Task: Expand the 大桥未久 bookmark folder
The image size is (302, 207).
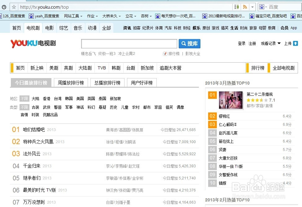Action: [x=112, y=16]
